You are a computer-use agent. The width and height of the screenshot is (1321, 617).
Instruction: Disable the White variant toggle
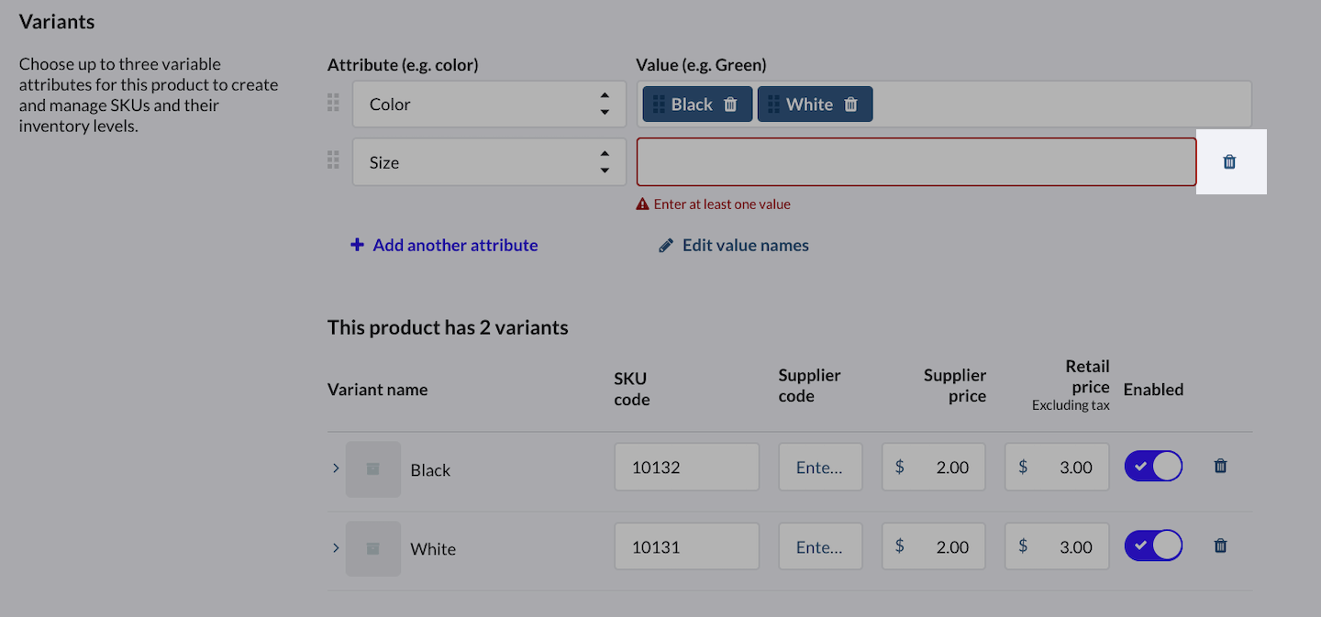point(1153,546)
